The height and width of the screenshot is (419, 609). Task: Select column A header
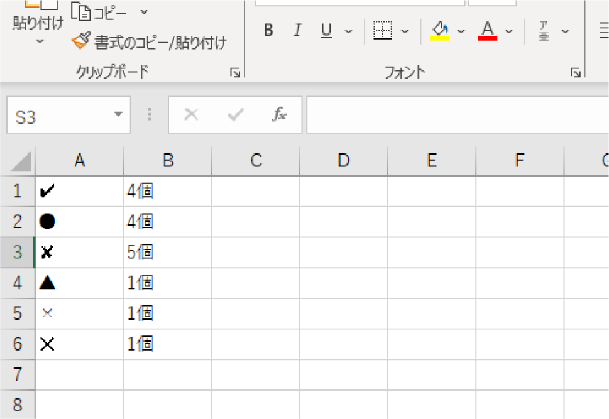[79, 161]
